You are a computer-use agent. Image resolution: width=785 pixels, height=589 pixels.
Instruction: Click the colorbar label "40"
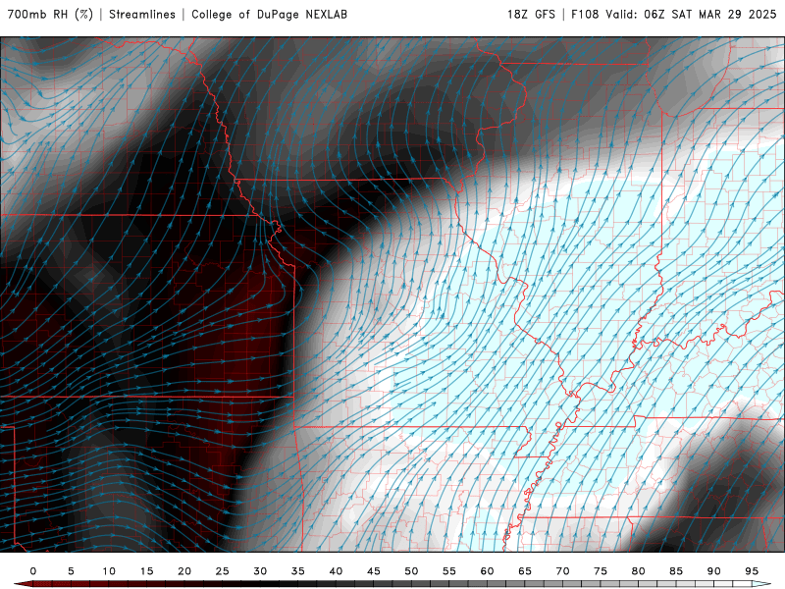point(336,571)
